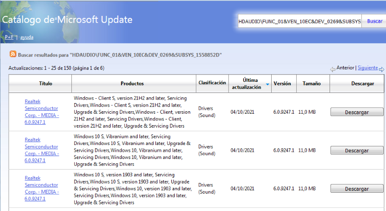The image size is (386, 211).
Task: Sort results by Versión column header
Action: click(x=282, y=83)
